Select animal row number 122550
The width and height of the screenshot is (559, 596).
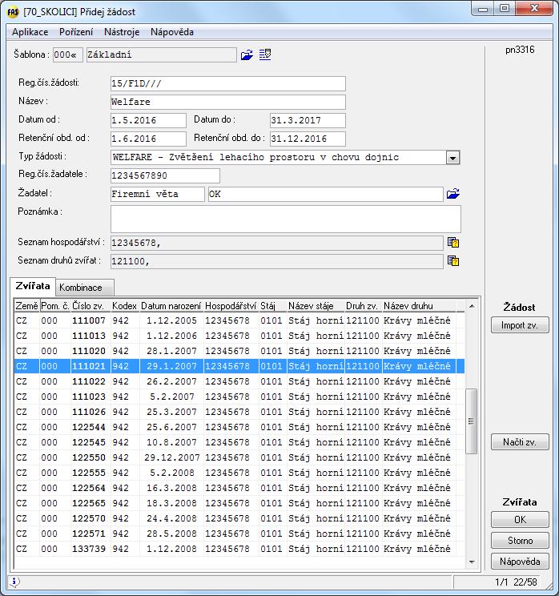tap(89, 457)
